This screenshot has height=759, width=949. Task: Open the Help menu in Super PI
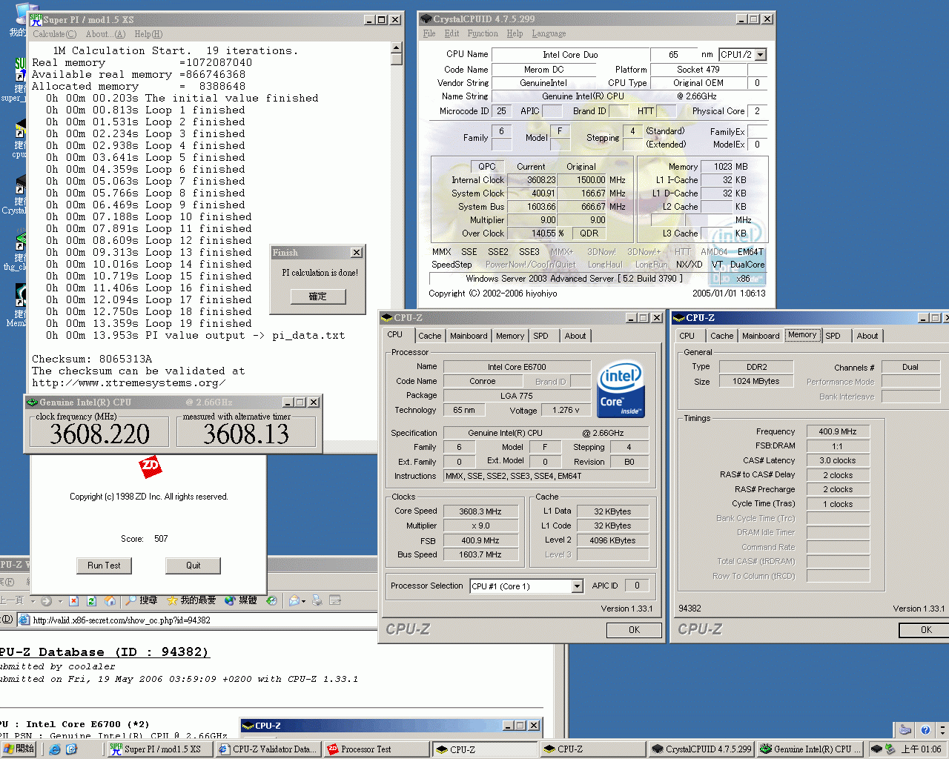click(148, 34)
